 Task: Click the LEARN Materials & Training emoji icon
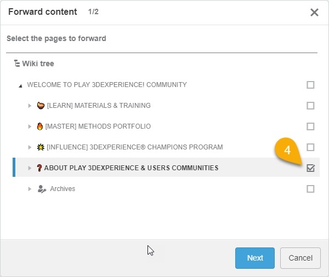(x=40, y=105)
